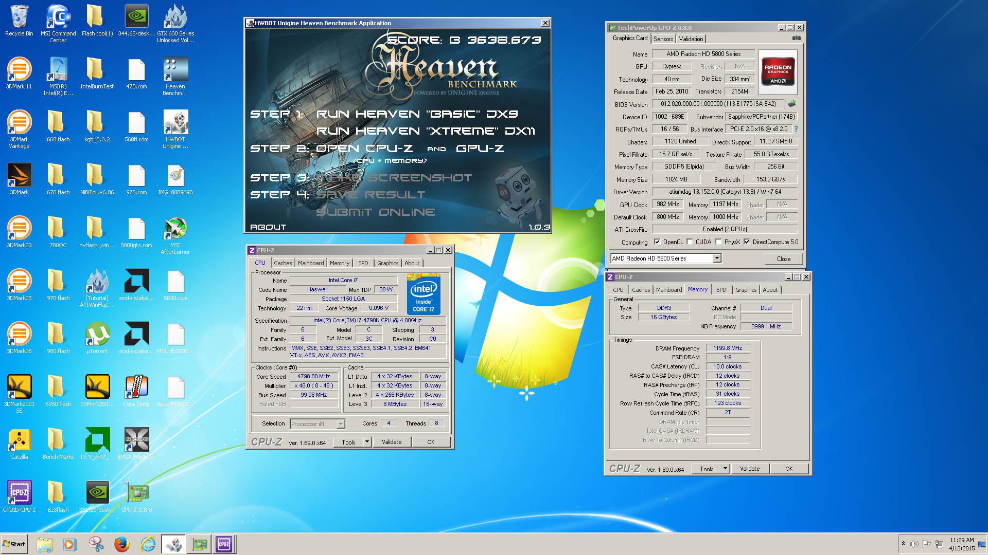
Task: Switch to Sensors tab in GPU-Z
Action: coord(663,39)
